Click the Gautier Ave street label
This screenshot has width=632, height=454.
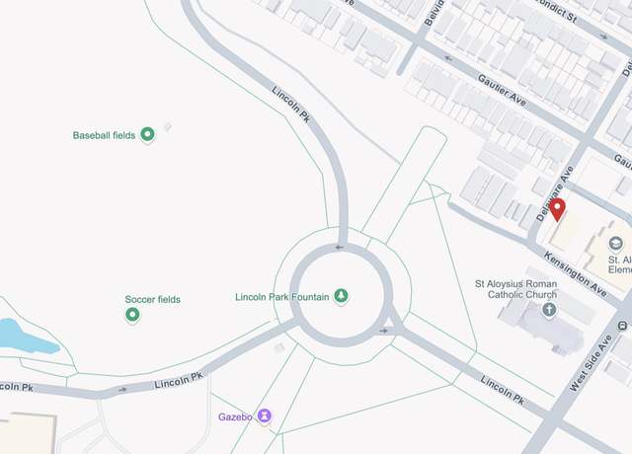[502, 91]
